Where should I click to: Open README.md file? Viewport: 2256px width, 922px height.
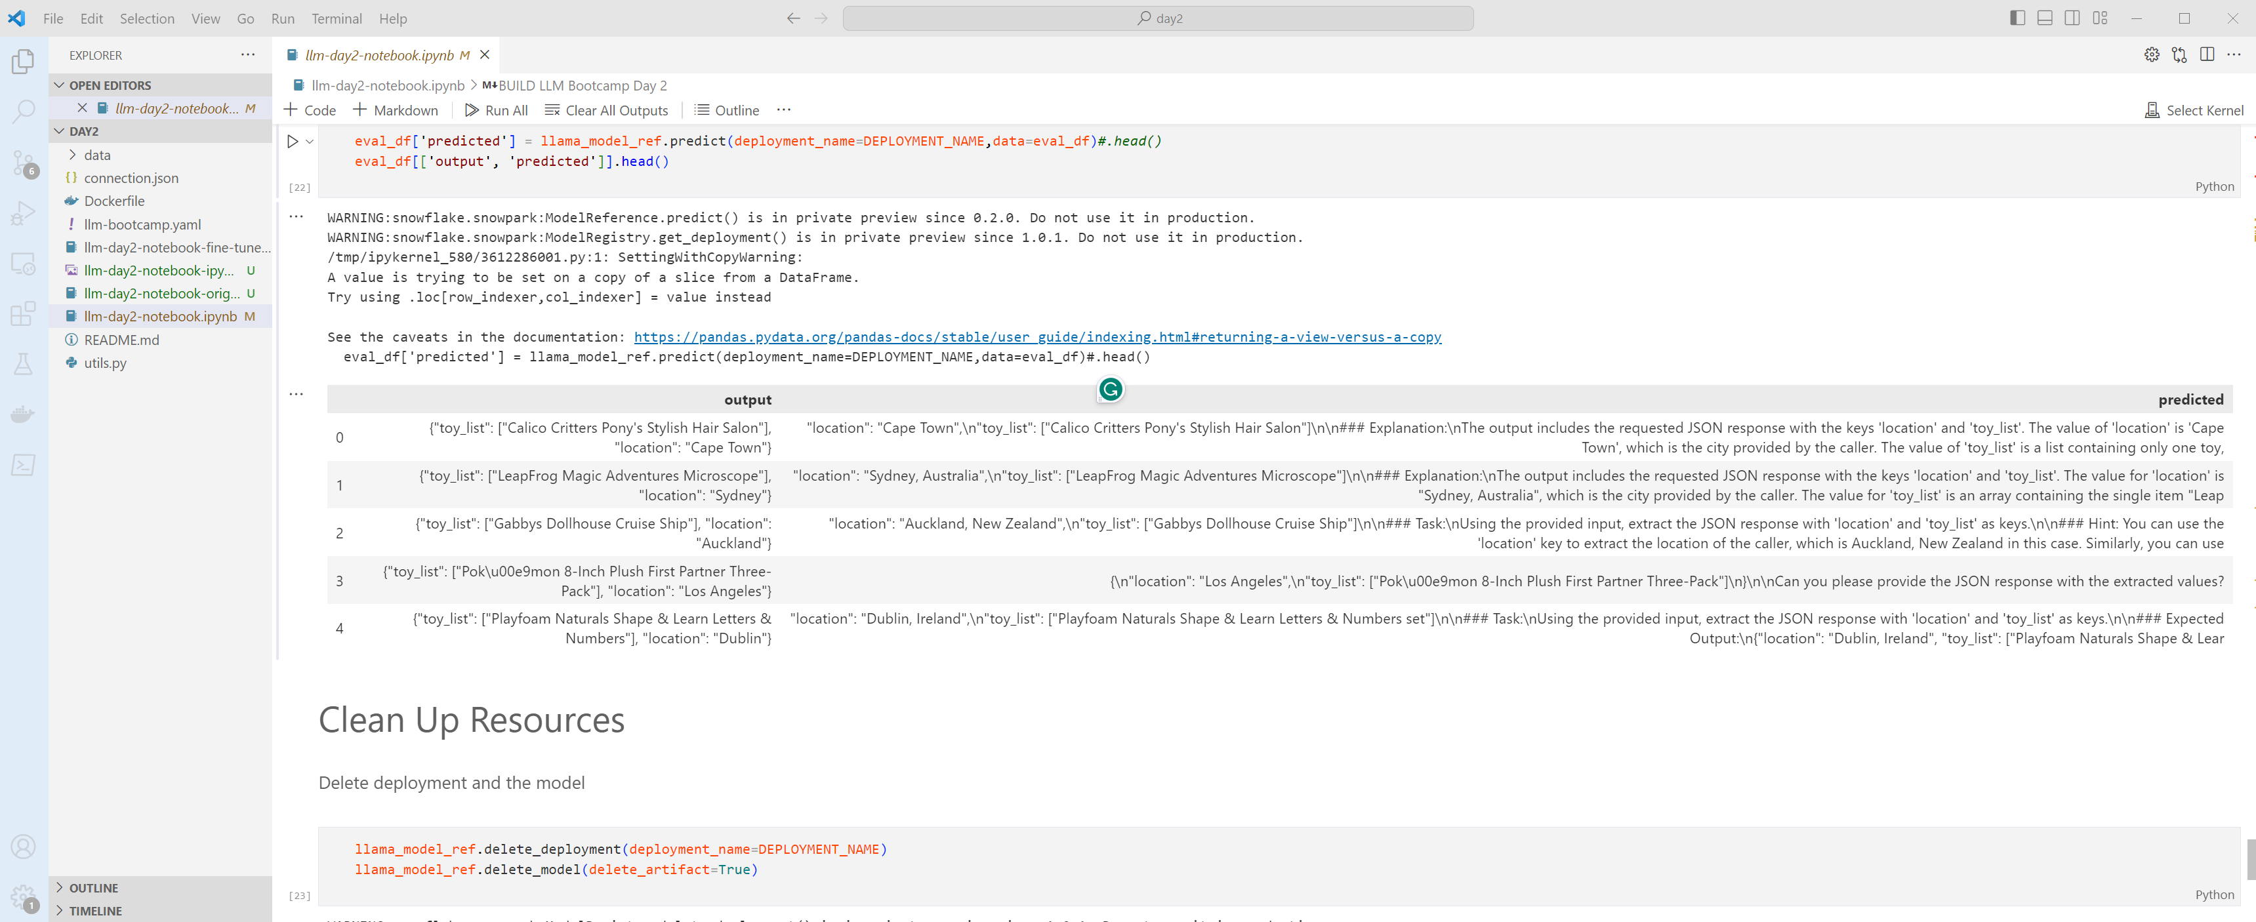coord(121,340)
